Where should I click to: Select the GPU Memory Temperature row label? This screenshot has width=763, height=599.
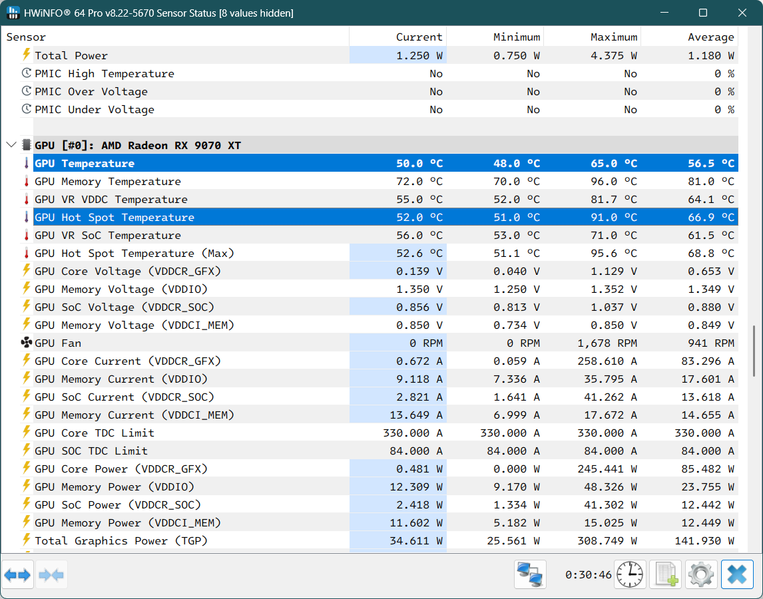tap(108, 182)
